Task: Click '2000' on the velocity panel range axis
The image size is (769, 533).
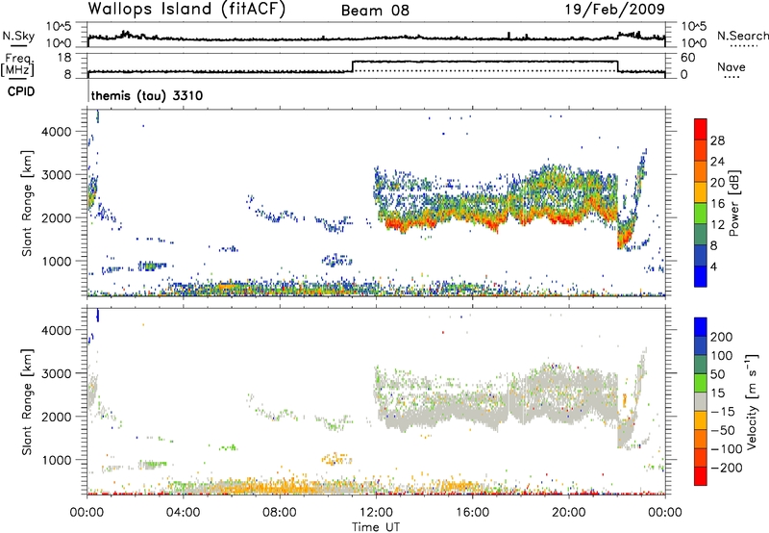Action: click(57, 417)
